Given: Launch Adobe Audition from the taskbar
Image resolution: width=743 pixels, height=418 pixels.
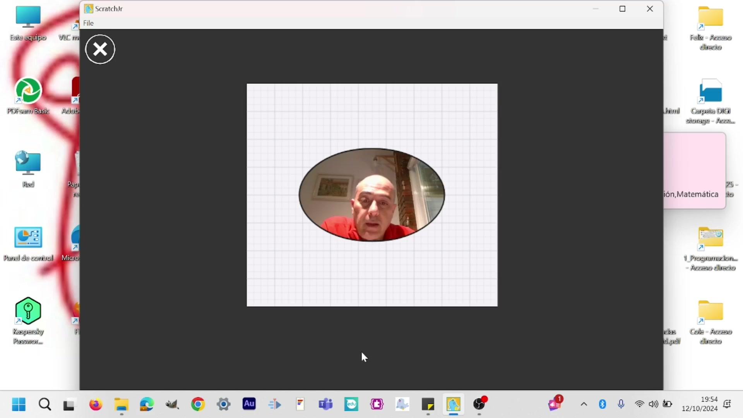Looking at the screenshot, I should [249, 404].
